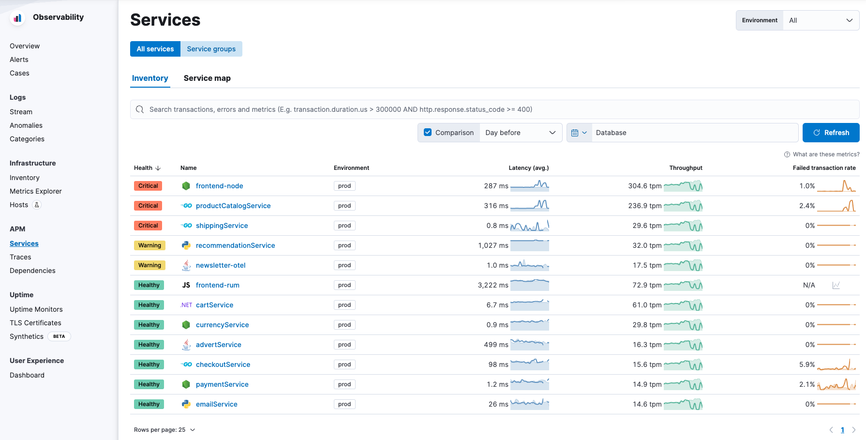Click the Observability logo icon
Viewport: 866px width, 440px height.
pos(17,18)
